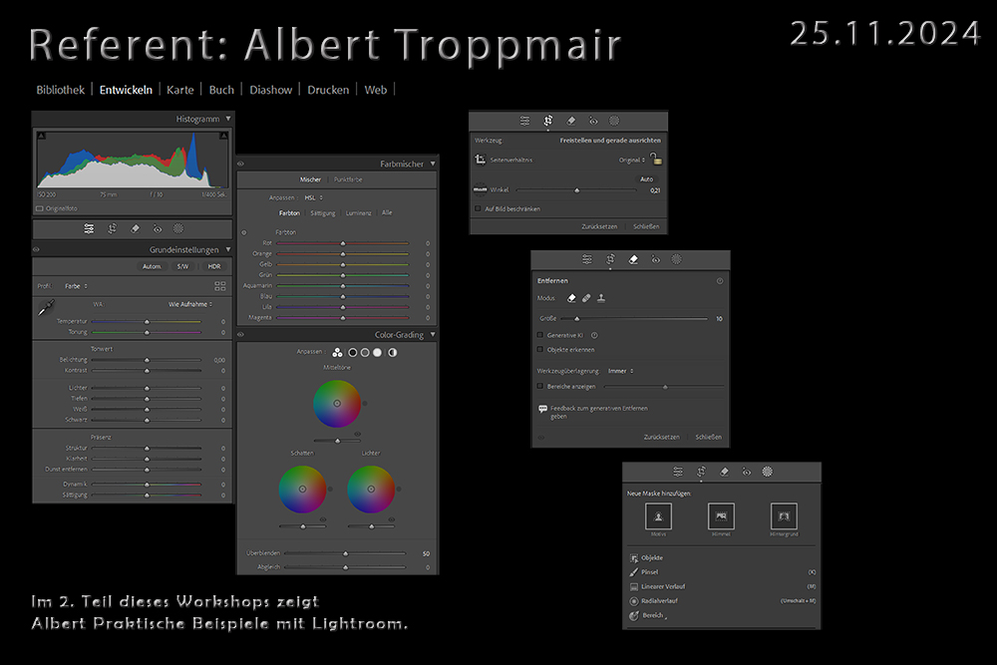The height and width of the screenshot is (665, 997).
Task: Click the Autom. button in Grundeinstellungen
Action: tap(152, 266)
